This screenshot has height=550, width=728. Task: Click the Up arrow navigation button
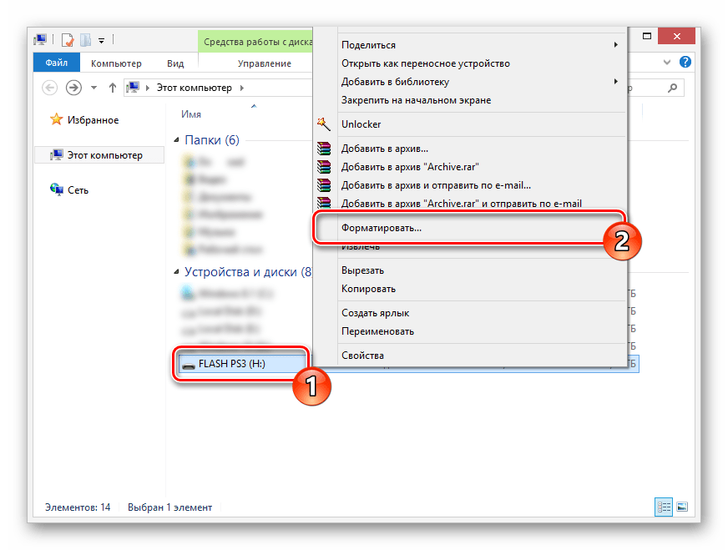[112, 88]
